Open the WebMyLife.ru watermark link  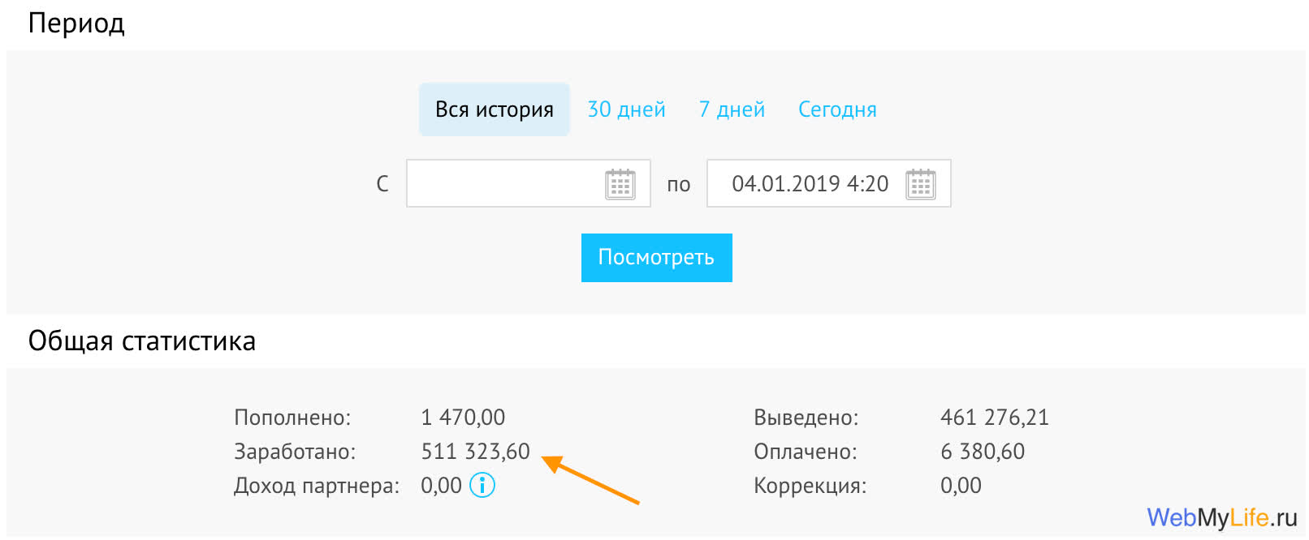pos(1221,517)
